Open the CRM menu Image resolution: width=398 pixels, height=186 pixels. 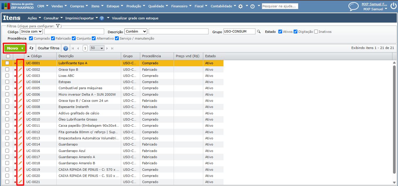click(43, 6)
